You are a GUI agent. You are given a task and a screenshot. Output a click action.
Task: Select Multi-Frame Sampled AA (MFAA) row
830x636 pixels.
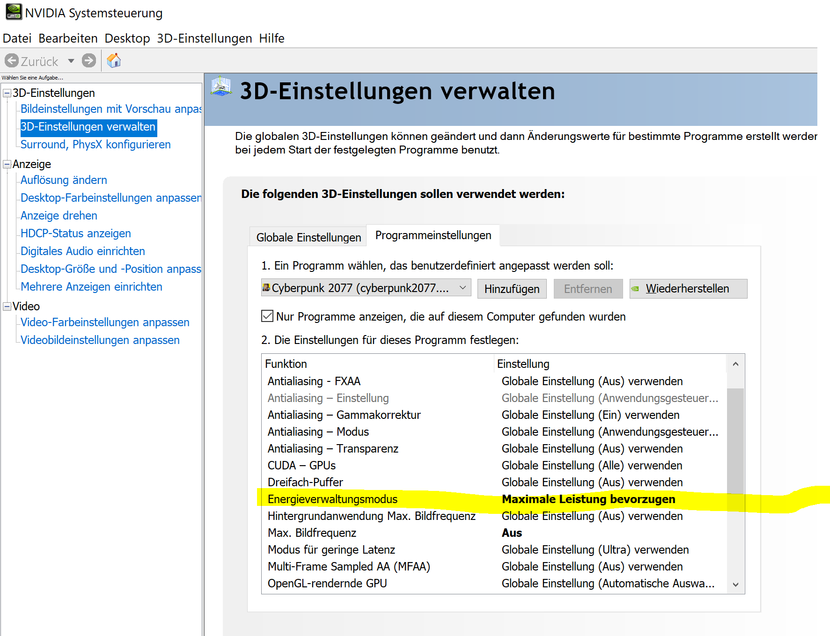[x=494, y=567]
